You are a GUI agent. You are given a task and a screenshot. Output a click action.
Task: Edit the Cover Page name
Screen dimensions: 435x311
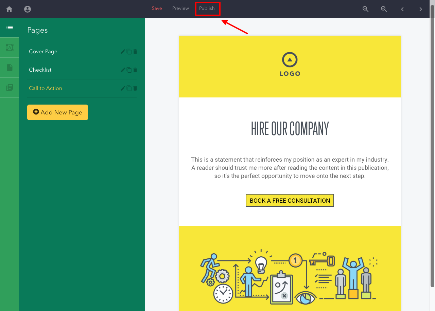pos(123,52)
